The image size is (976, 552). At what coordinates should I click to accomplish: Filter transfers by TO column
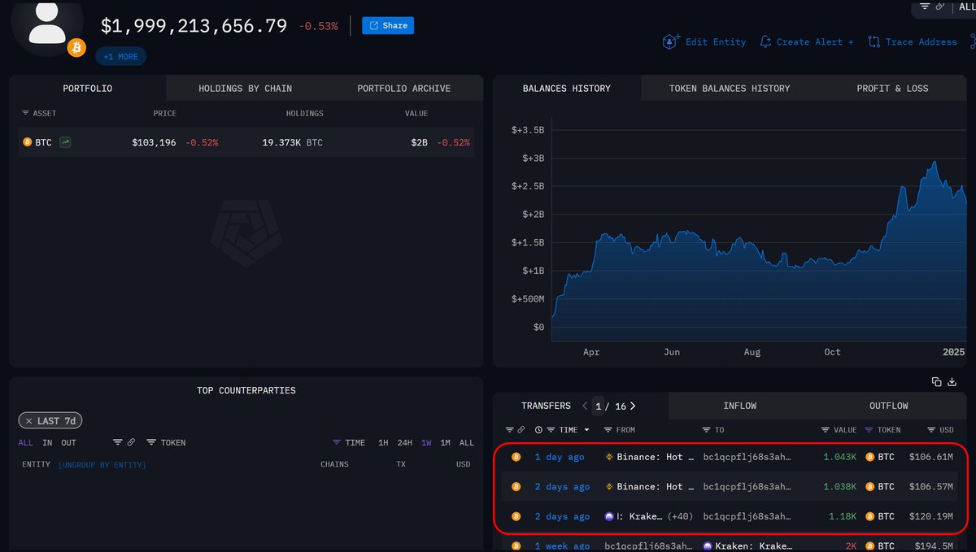point(713,429)
